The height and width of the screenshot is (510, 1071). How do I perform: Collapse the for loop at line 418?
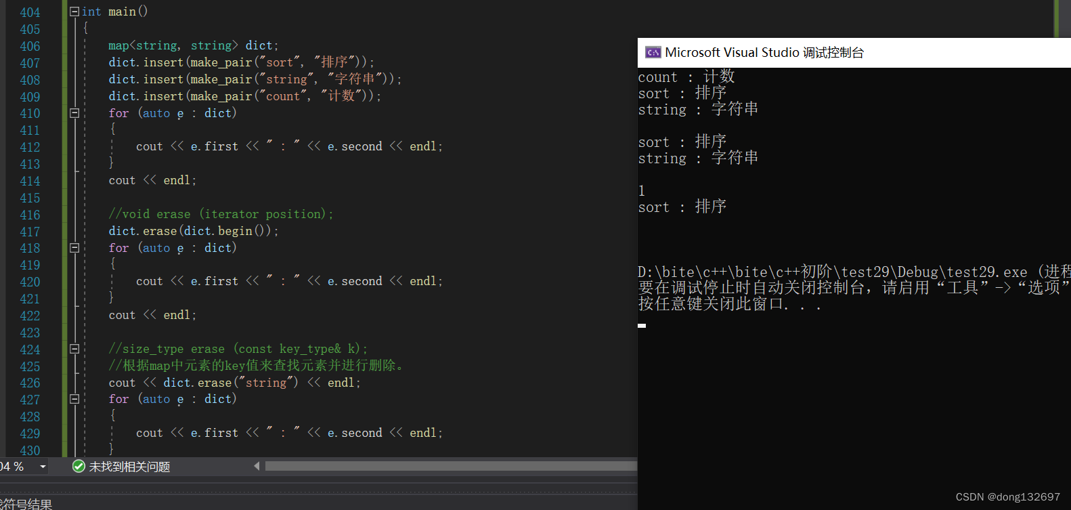(x=74, y=248)
